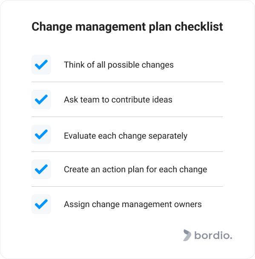Click the divider above 'Assign change management owners'
The width and height of the screenshot is (255, 259).
coord(127,186)
